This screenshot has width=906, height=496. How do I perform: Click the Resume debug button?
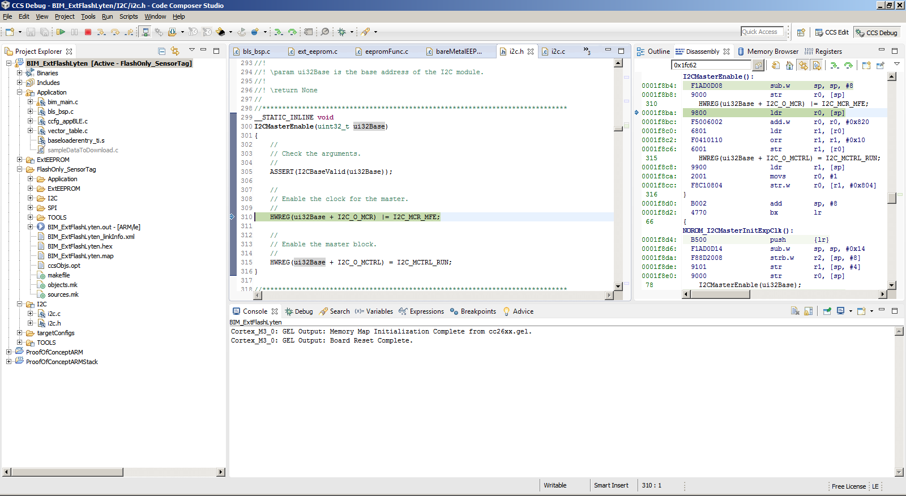click(x=61, y=32)
